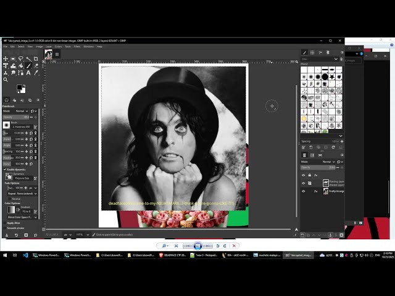Select the Free Select lasso tool

point(21,59)
